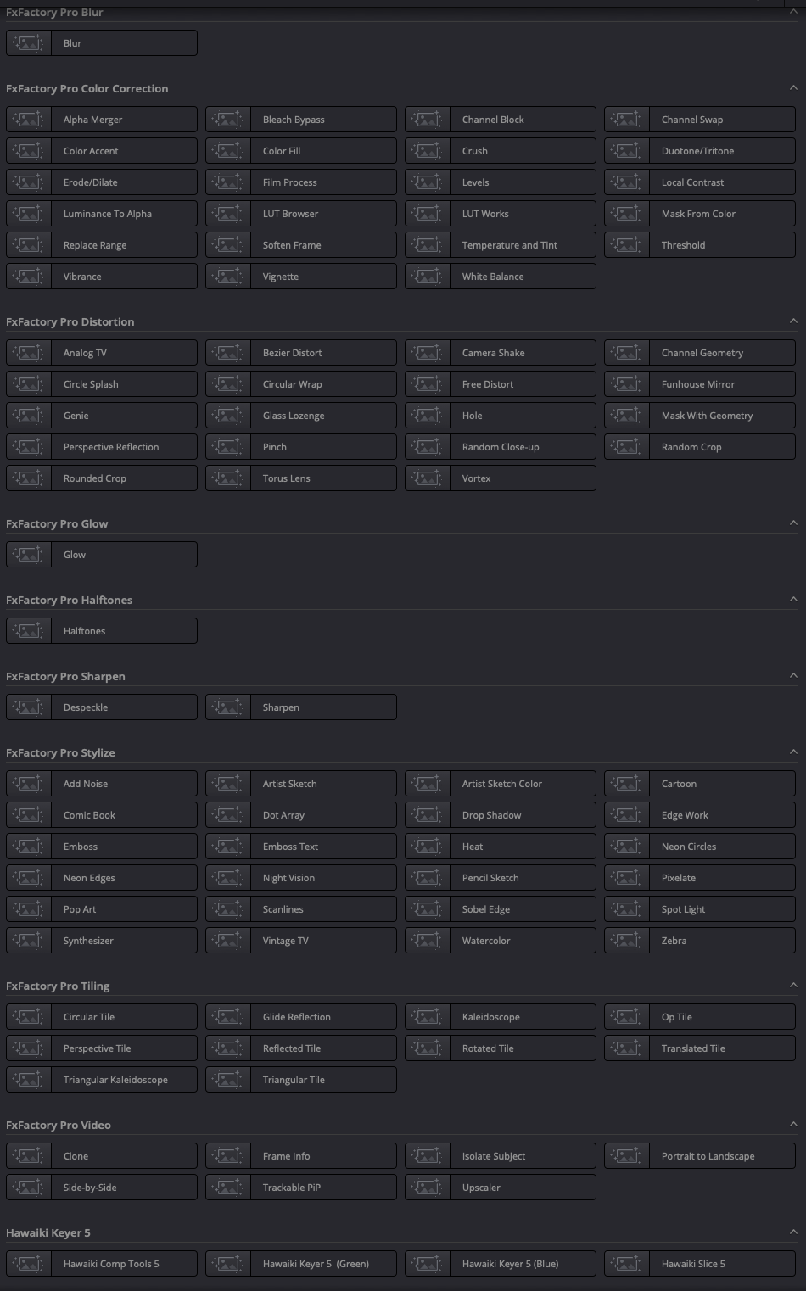Click the Night Vision effect icon
This screenshot has height=1291, width=806.
pyautogui.click(x=228, y=878)
